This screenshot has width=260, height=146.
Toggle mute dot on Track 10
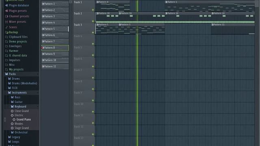(x=93, y=112)
